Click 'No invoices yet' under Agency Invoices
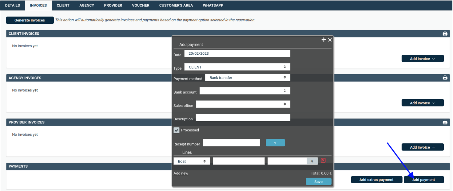Screen dimensions: 453x191 (25, 90)
